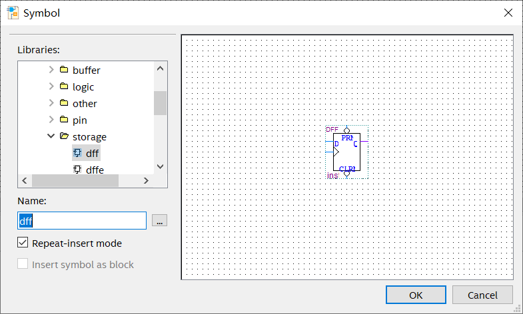Select the logic folder label
The image size is (523, 314).
click(x=83, y=87)
